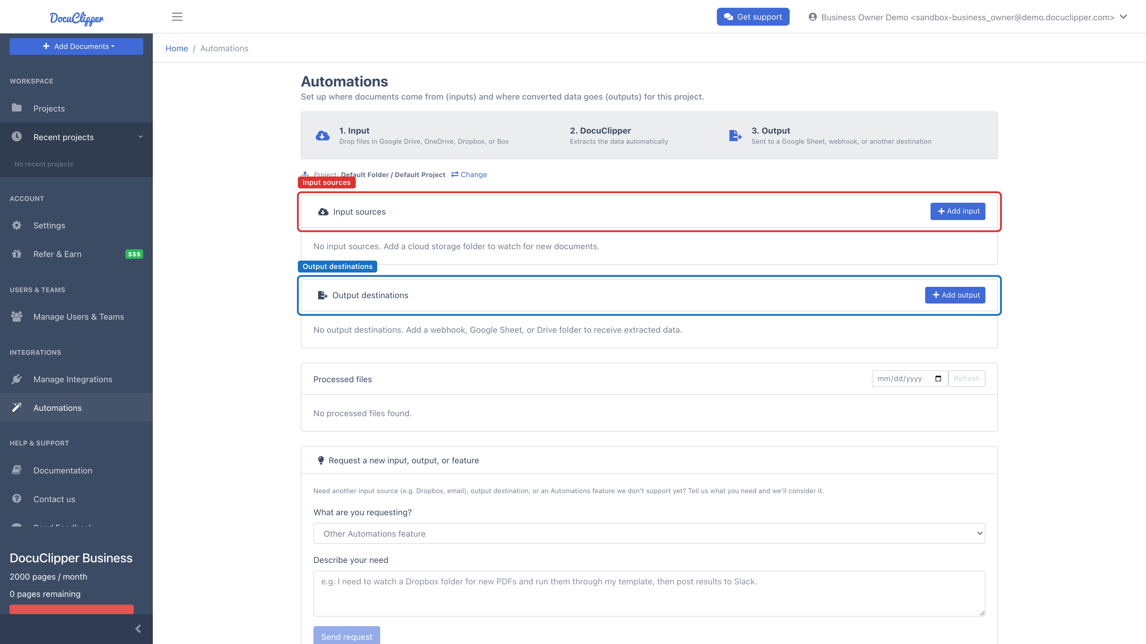The height and width of the screenshot is (644, 1146).
Task: Expand the Recent projects chevron
Action: pyautogui.click(x=141, y=137)
